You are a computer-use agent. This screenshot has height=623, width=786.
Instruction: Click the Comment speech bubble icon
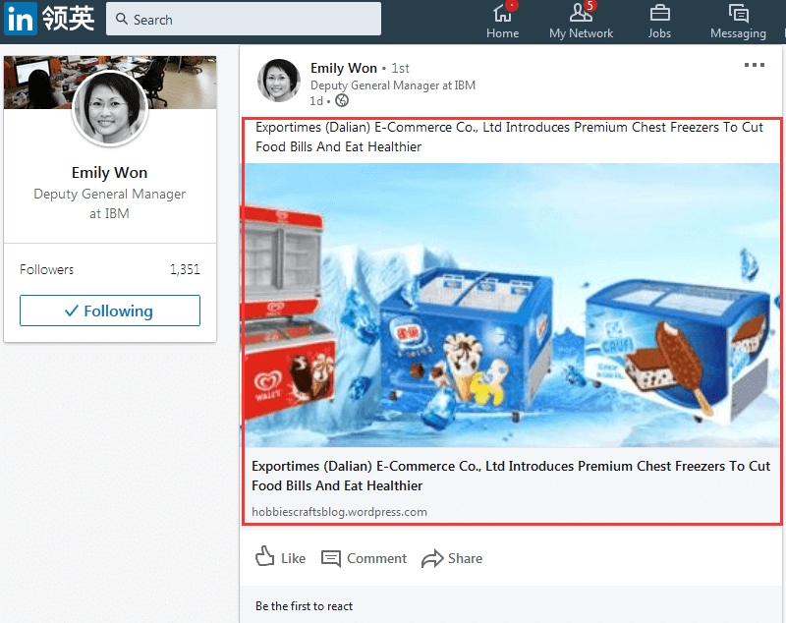(331, 558)
